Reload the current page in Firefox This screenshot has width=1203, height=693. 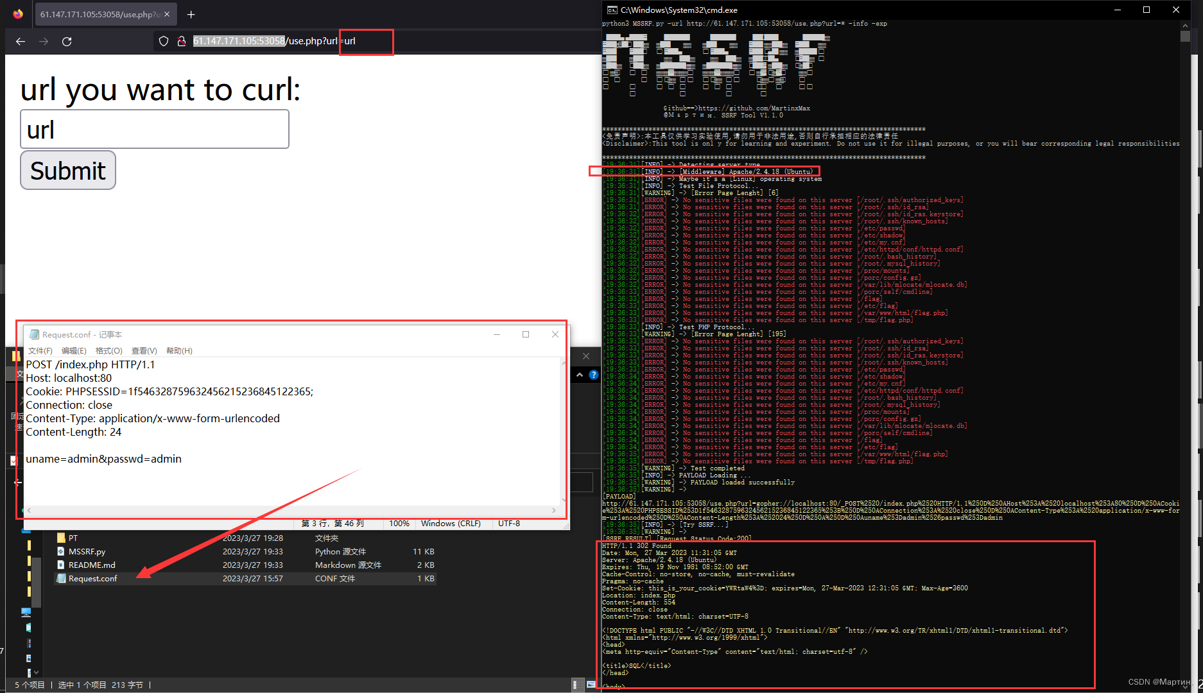67,41
